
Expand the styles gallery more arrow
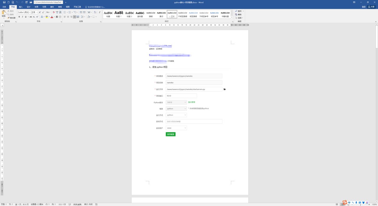click(232, 17)
